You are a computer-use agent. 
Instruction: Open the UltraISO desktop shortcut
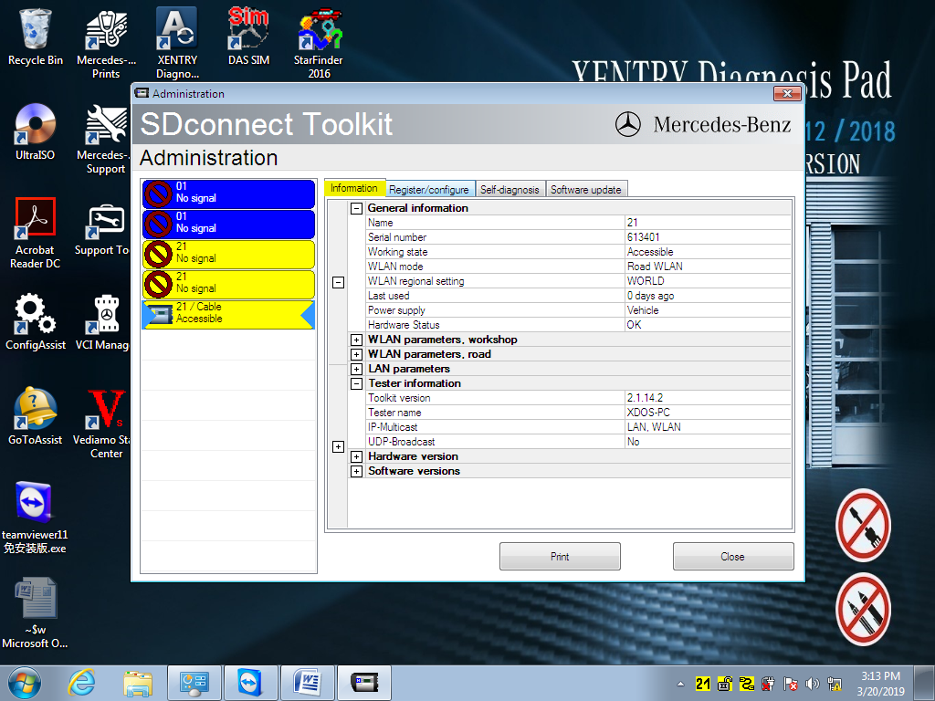[36, 131]
